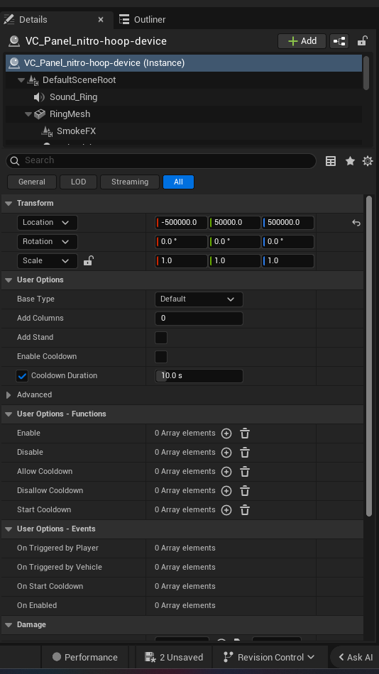Viewport: 379px width, 674px height.
Task: Add element to Enable array
Action: point(226,433)
